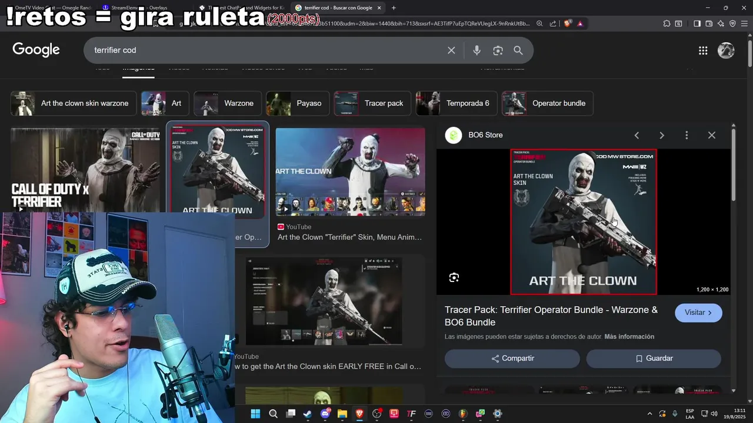
Task: Open Tracer Pack: Terrifier Operator Bundle title
Action: click(551, 316)
